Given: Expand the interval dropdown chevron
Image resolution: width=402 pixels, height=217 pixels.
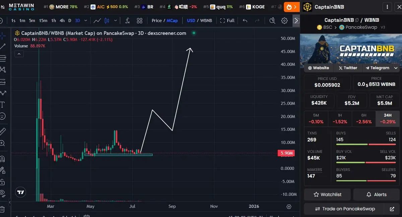Looking at the screenshot, I should click(86, 20).
